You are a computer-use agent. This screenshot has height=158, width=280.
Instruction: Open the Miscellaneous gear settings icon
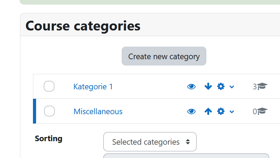221,111
